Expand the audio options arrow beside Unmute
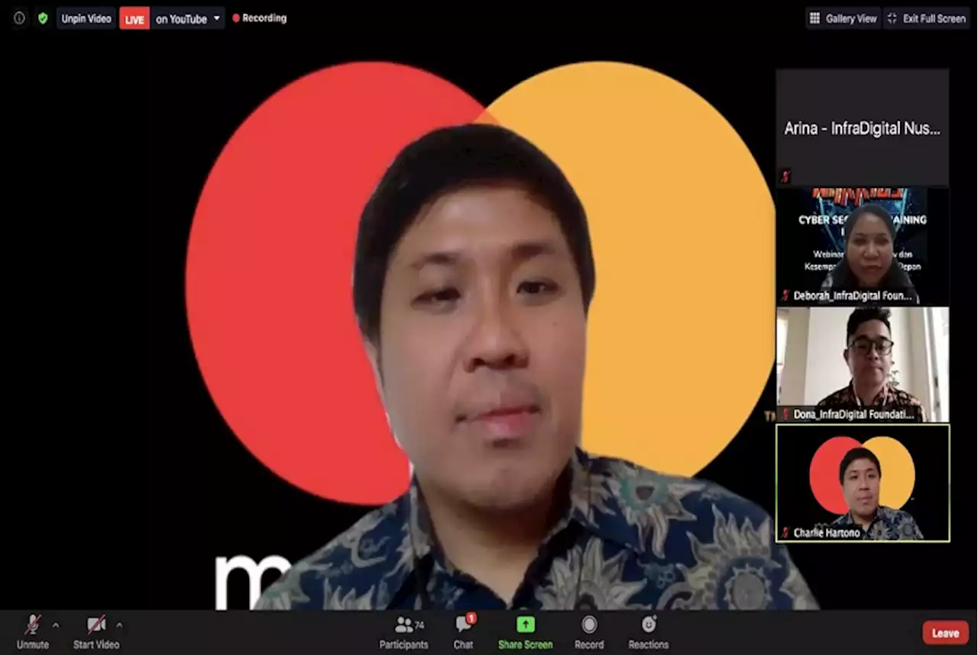 pyautogui.click(x=56, y=625)
